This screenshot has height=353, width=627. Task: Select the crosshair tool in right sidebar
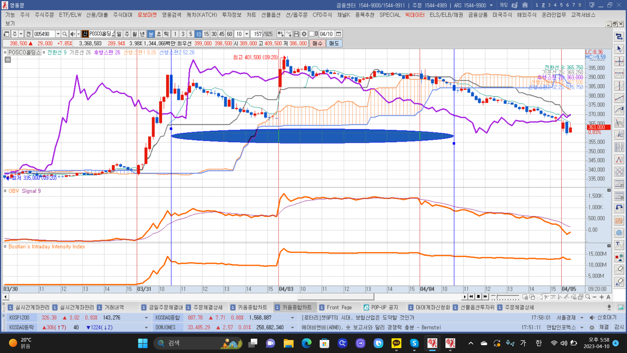coord(619,61)
